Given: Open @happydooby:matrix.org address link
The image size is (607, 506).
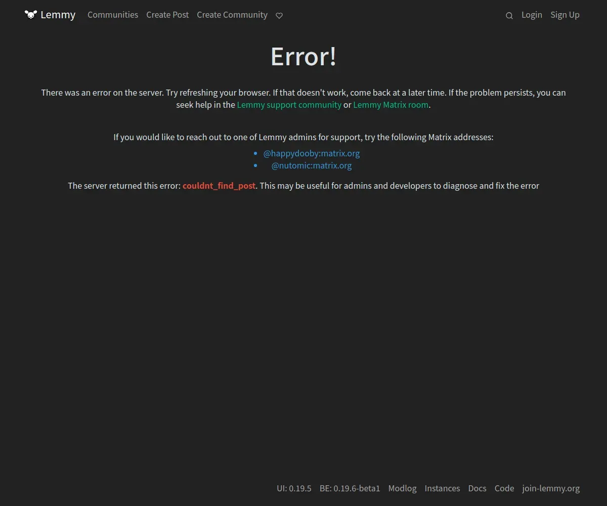Looking at the screenshot, I should tap(312, 153).
